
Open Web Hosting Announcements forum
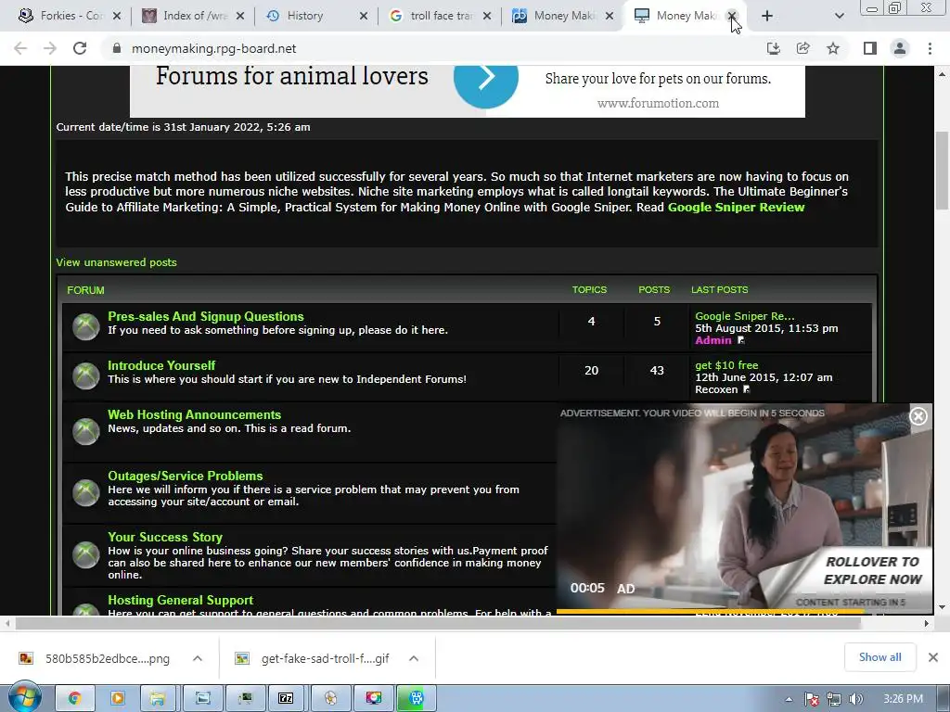(x=194, y=414)
